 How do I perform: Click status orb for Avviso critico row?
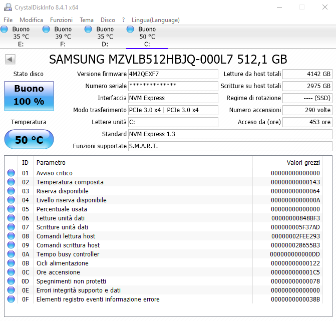pos(11,173)
